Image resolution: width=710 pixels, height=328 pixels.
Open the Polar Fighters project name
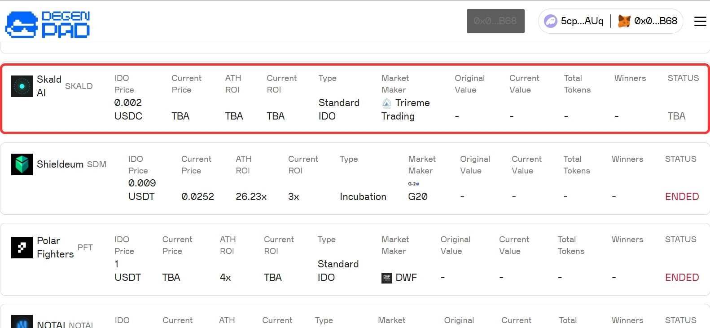(x=55, y=248)
